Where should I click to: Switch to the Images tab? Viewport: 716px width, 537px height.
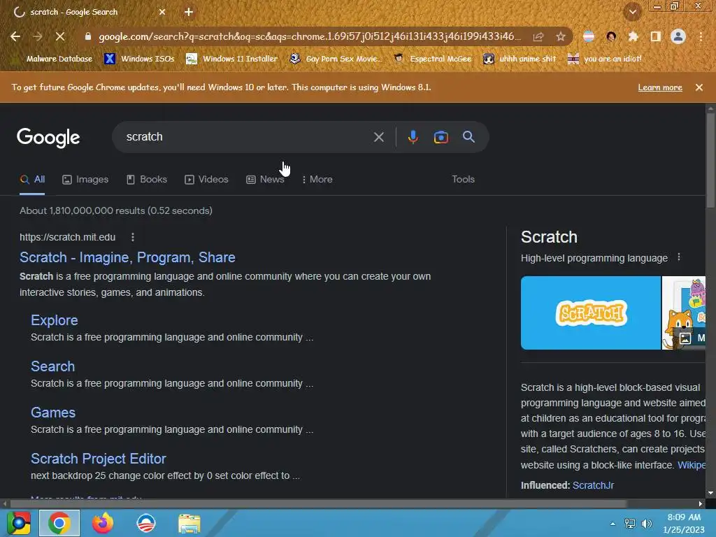pyautogui.click(x=85, y=180)
